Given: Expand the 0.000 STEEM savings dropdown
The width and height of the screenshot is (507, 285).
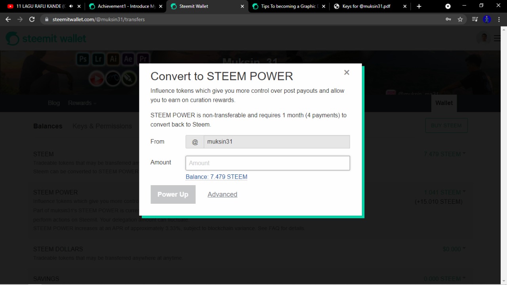Looking at the screenshot, I should 444,279.
